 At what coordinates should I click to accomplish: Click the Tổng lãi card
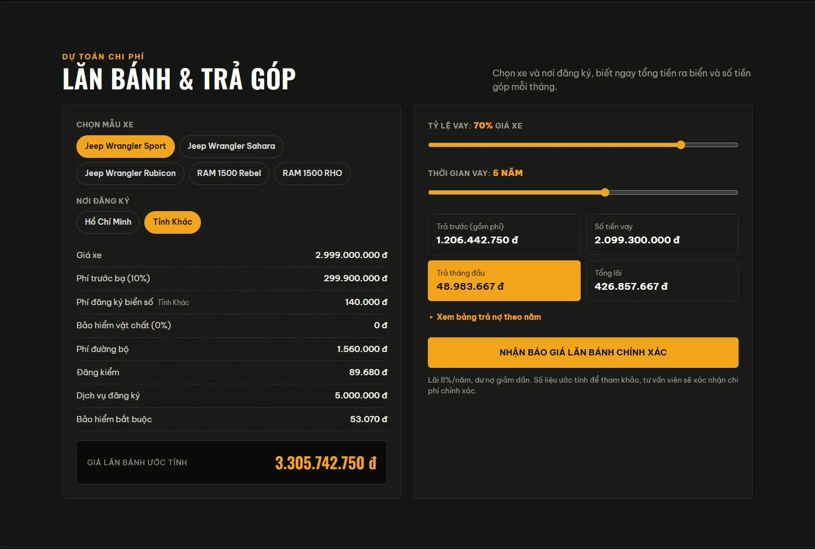tap(662, 281)
